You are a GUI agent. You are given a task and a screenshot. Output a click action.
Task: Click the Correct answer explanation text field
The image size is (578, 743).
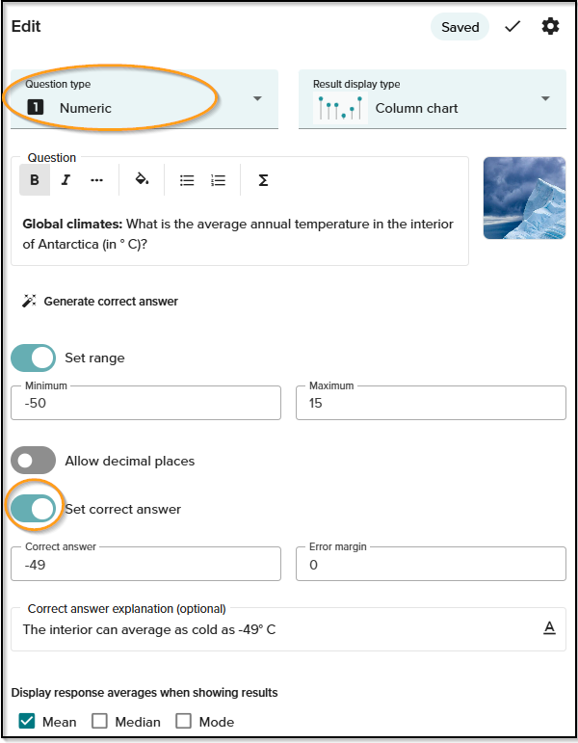tap(288, 629)
